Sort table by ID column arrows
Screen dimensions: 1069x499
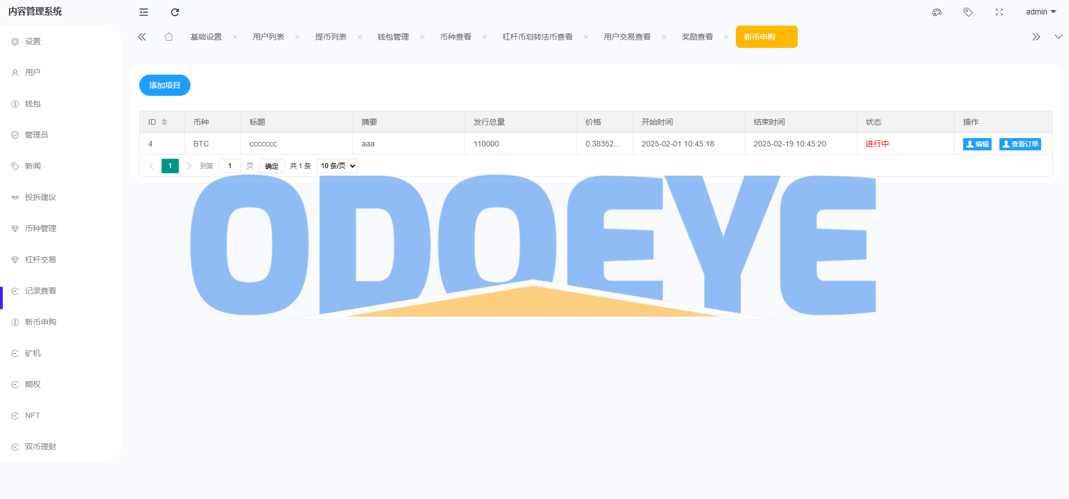tap(164, 122)
